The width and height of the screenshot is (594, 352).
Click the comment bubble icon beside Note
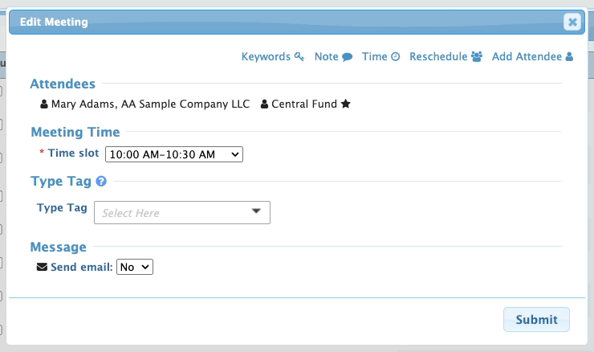348,57
